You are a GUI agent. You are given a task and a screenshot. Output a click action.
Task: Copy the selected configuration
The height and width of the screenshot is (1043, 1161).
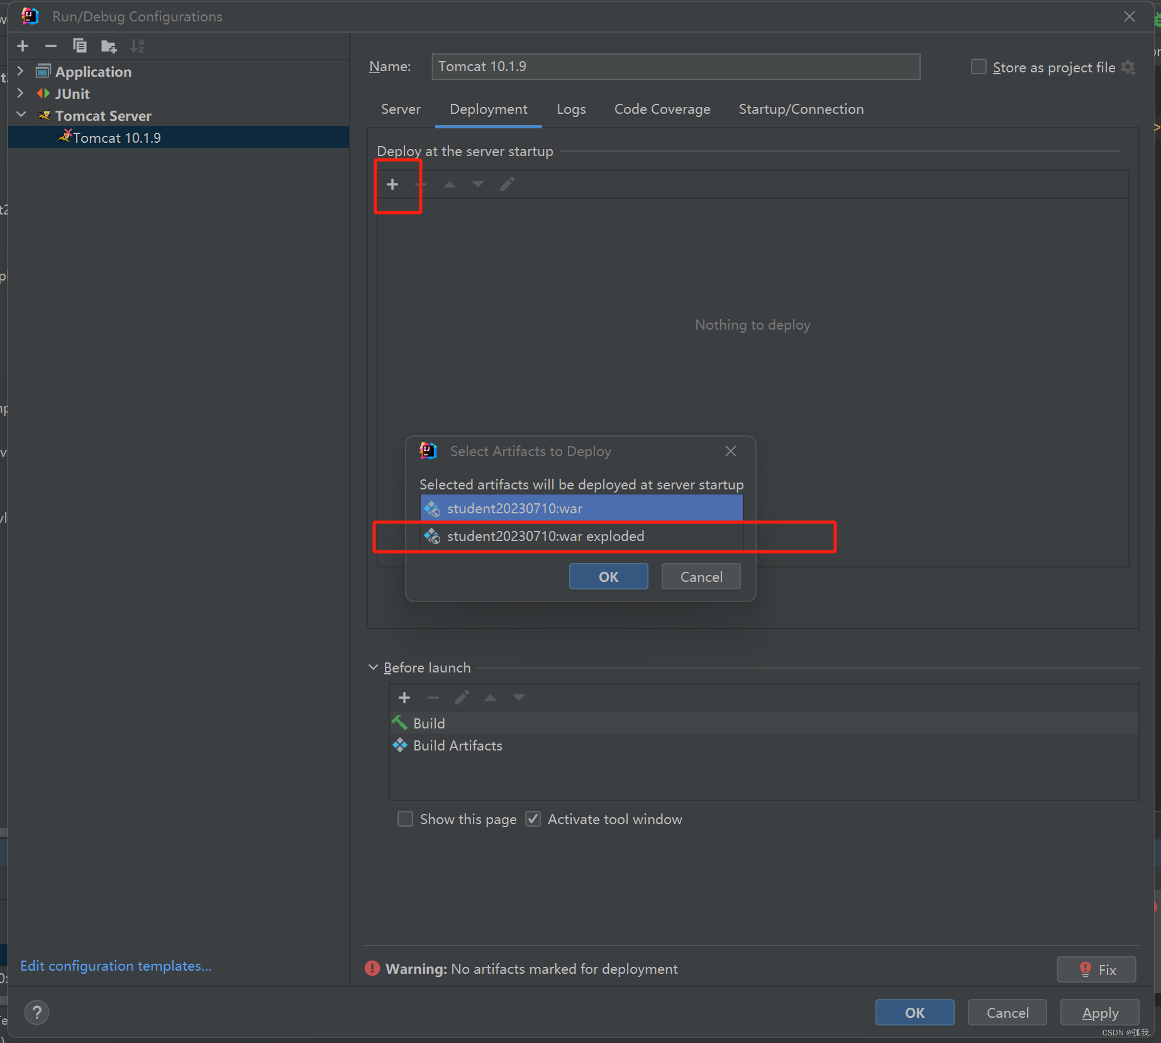tap(79, 46)
